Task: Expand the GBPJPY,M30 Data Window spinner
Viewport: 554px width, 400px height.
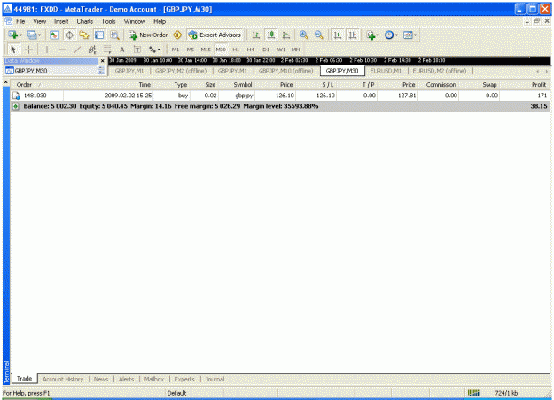Action: tap(101, 71)
